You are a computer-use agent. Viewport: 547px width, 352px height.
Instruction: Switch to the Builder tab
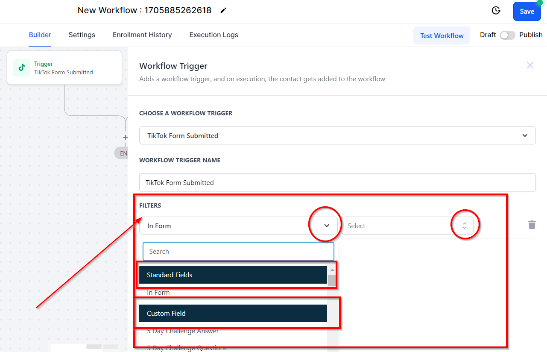[40, 35]
